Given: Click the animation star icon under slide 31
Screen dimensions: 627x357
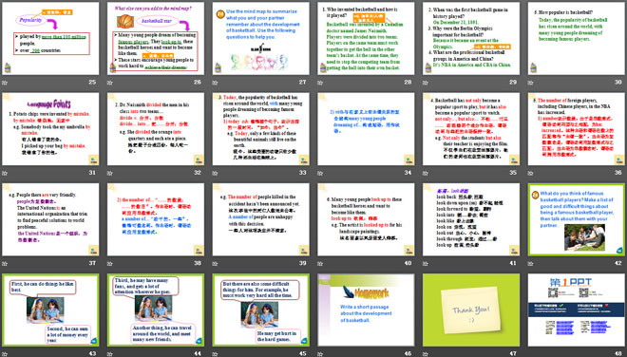Looking at the screenshot, I should tap(5, 173).
